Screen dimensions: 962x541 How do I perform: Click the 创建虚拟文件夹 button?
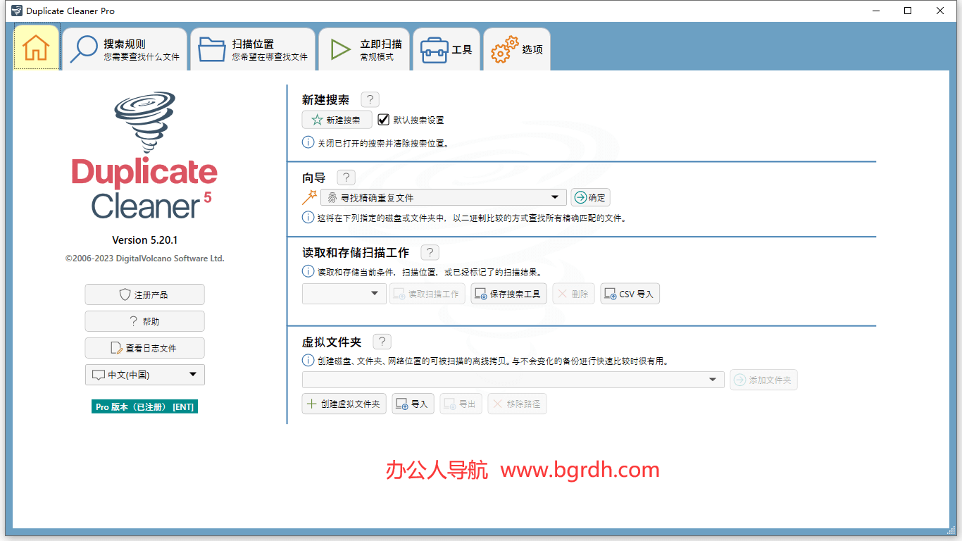click(x=344, y=403)
